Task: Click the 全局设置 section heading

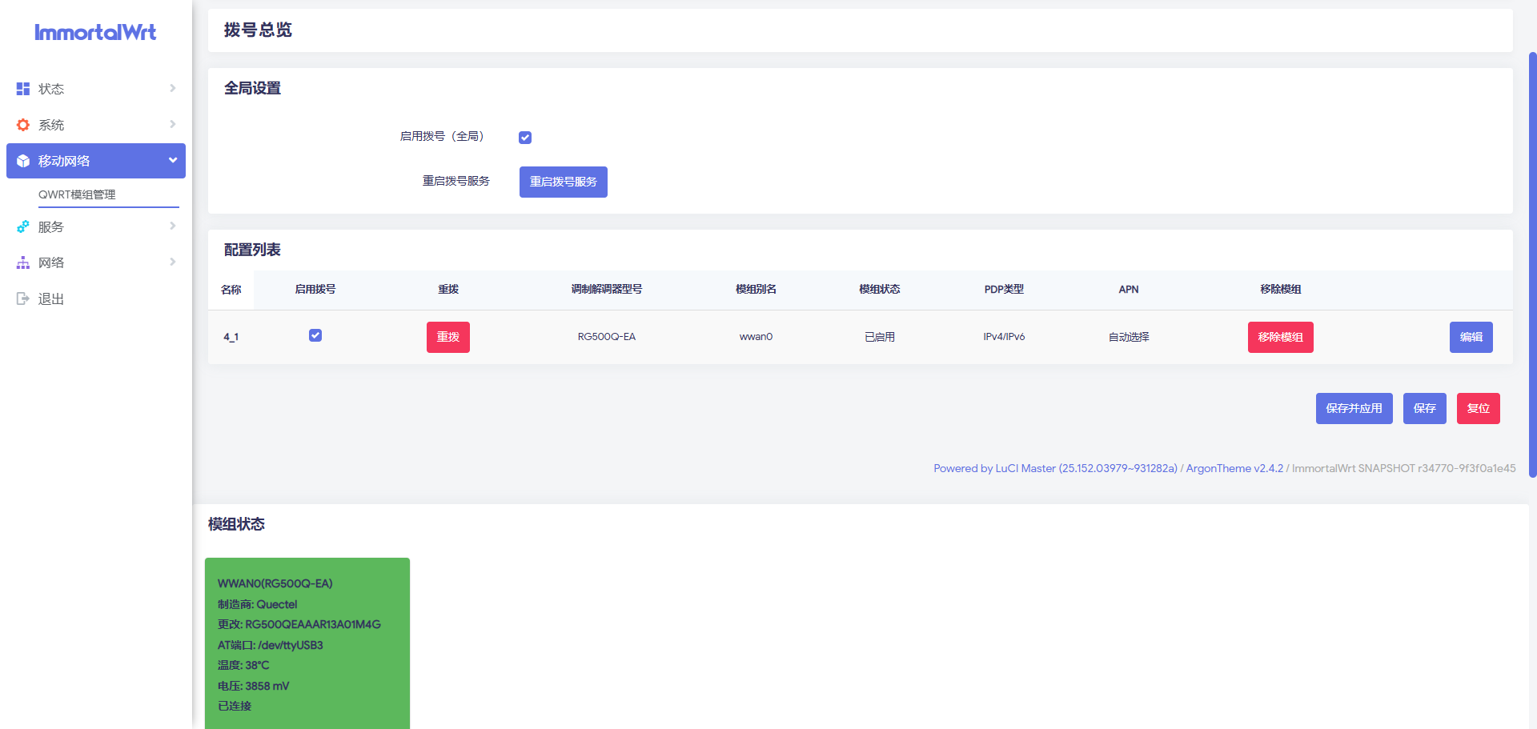Action: tap(252, 88)
